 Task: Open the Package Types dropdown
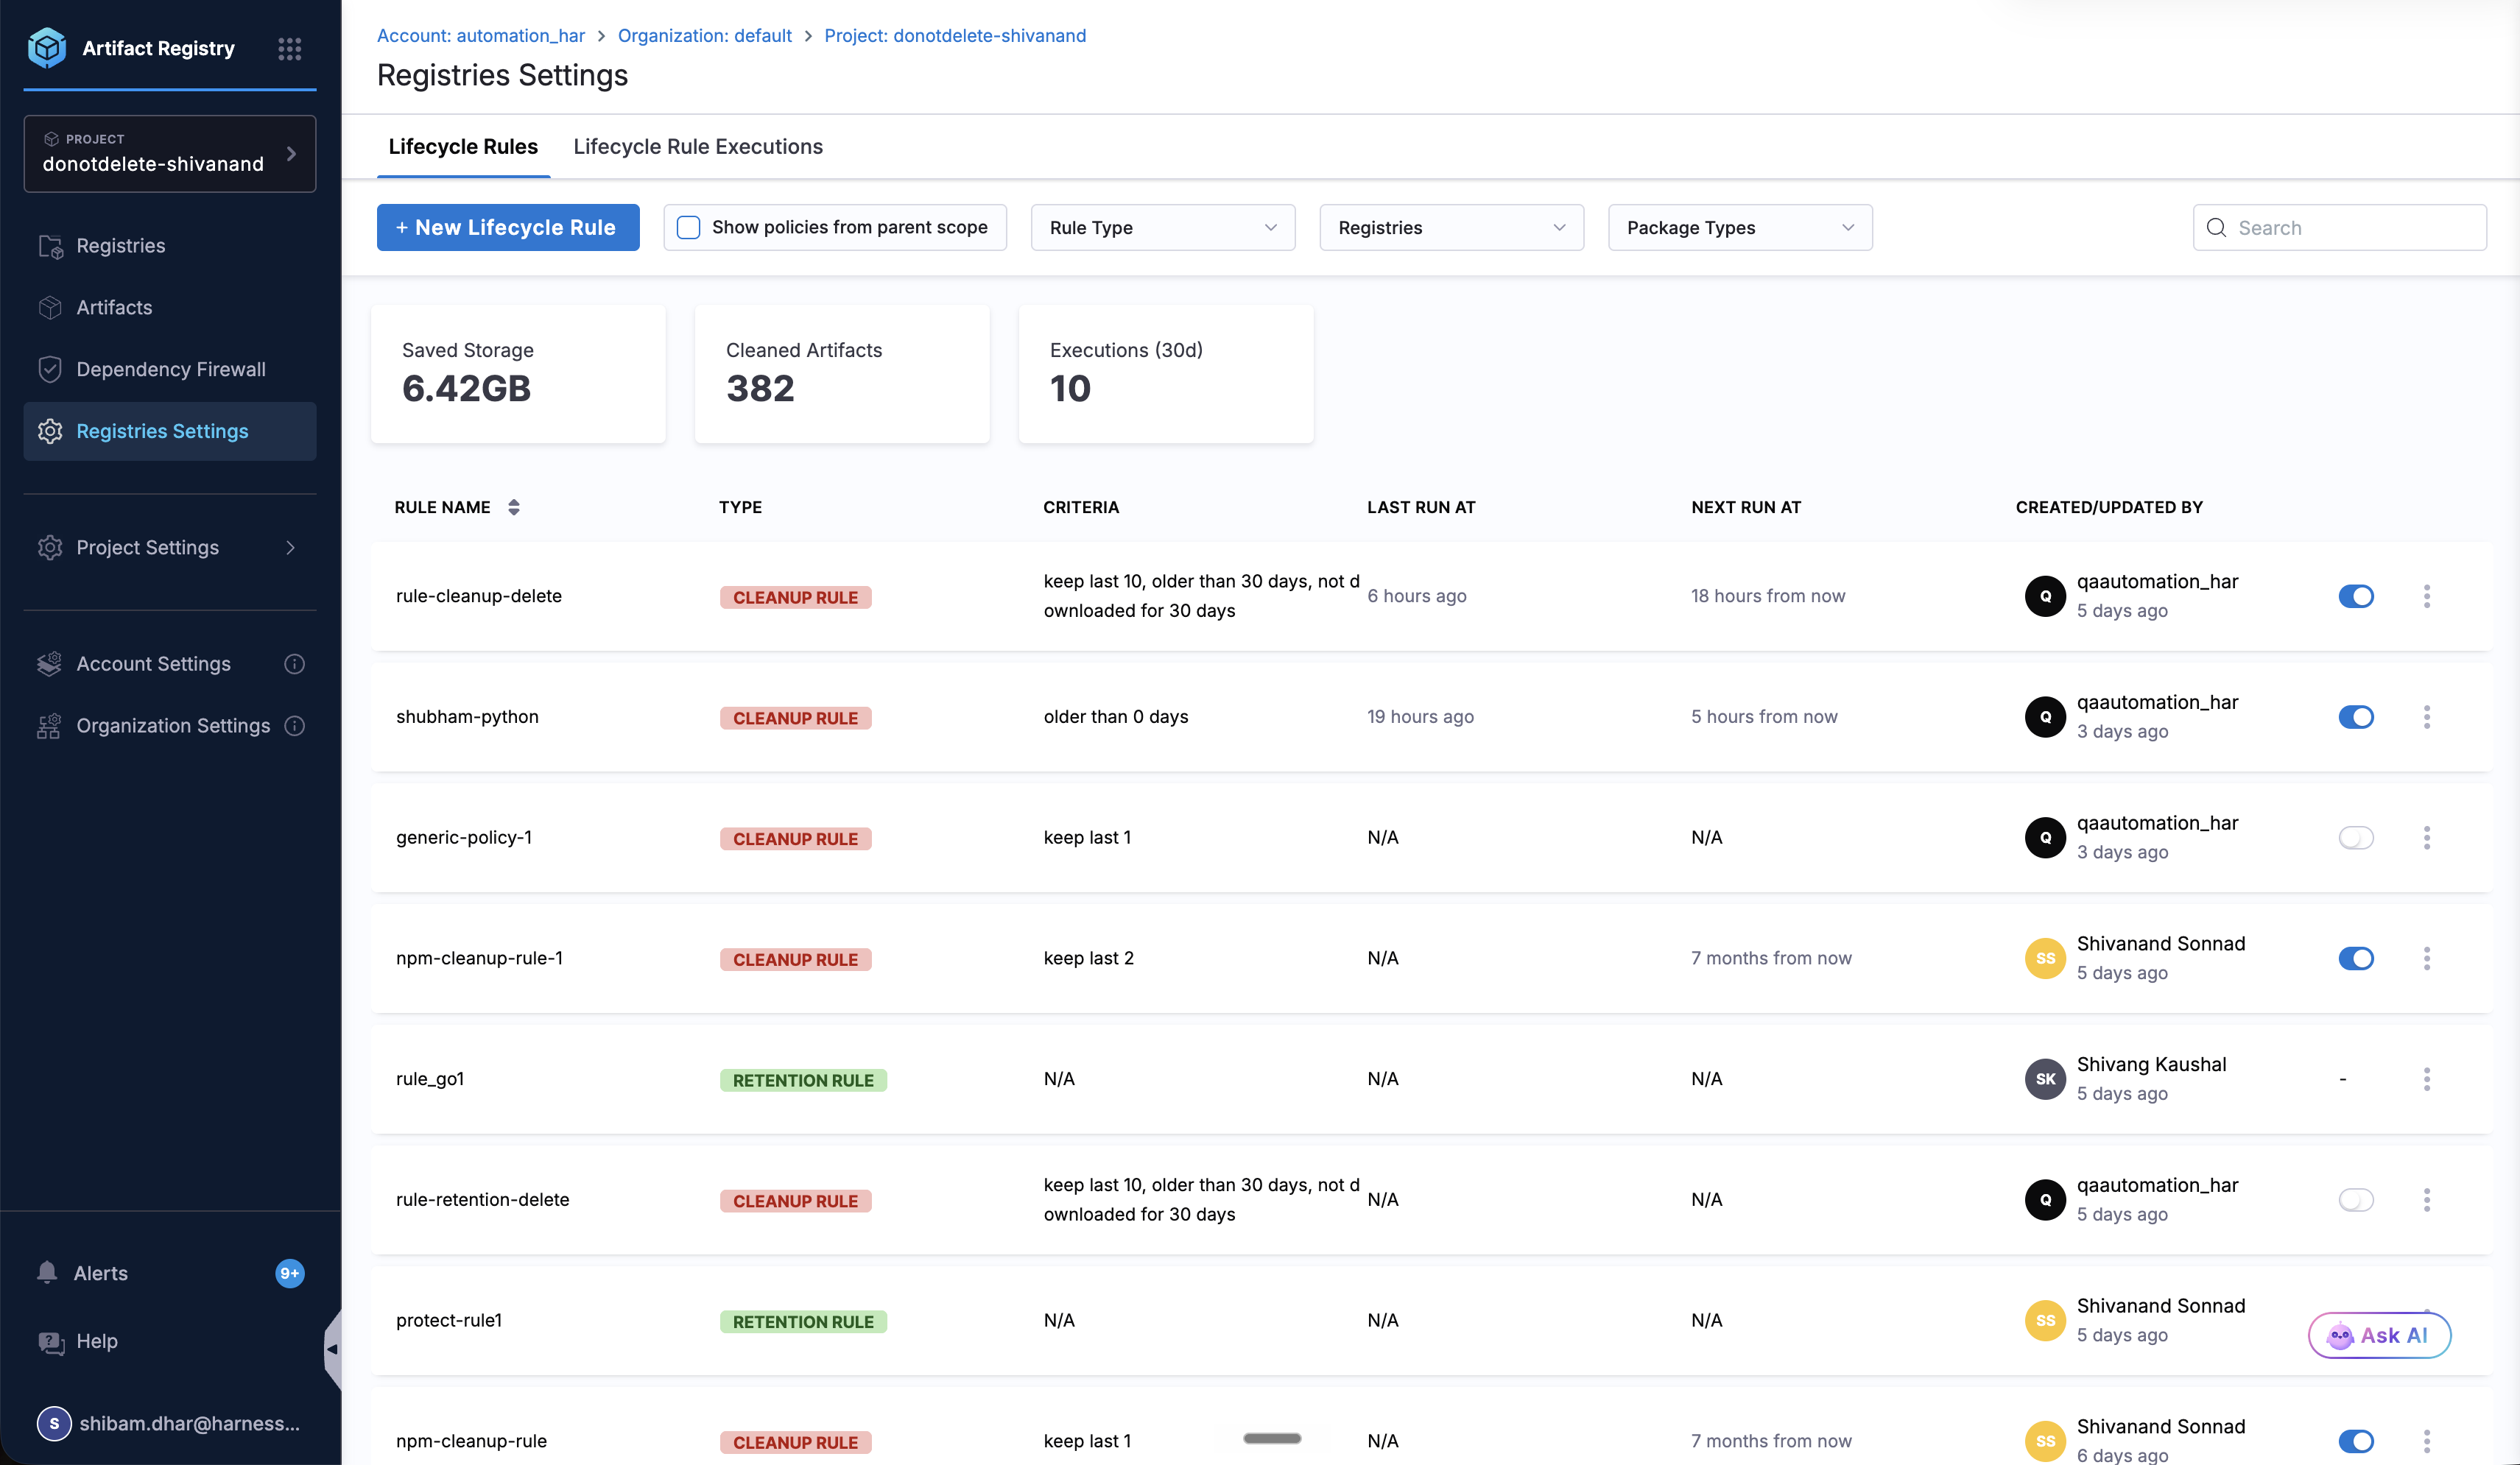pyautogui.click(x=1740, y=228)
